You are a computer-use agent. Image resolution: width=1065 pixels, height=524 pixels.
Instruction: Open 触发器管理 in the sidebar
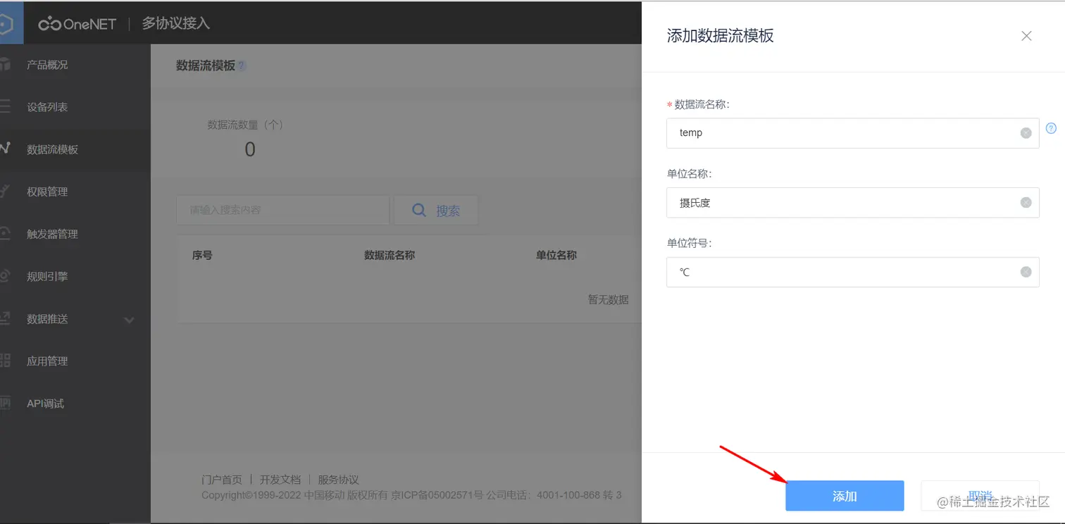click(52, 234)
